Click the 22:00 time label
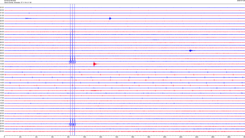The image size is (245, 138). (2, 124)
